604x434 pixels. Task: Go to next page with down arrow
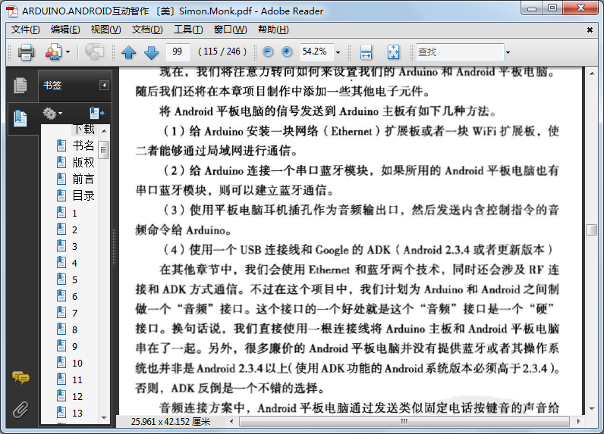151,52
